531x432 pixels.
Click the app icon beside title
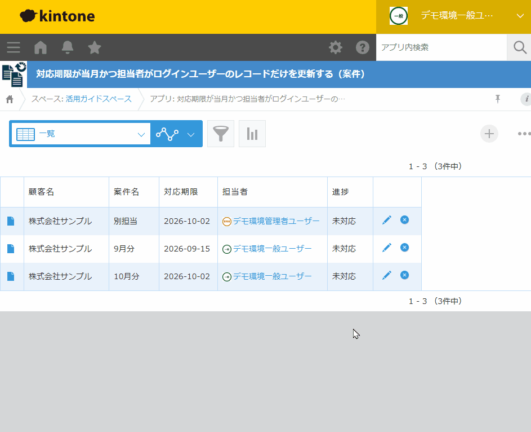click(x=14, y=74)
